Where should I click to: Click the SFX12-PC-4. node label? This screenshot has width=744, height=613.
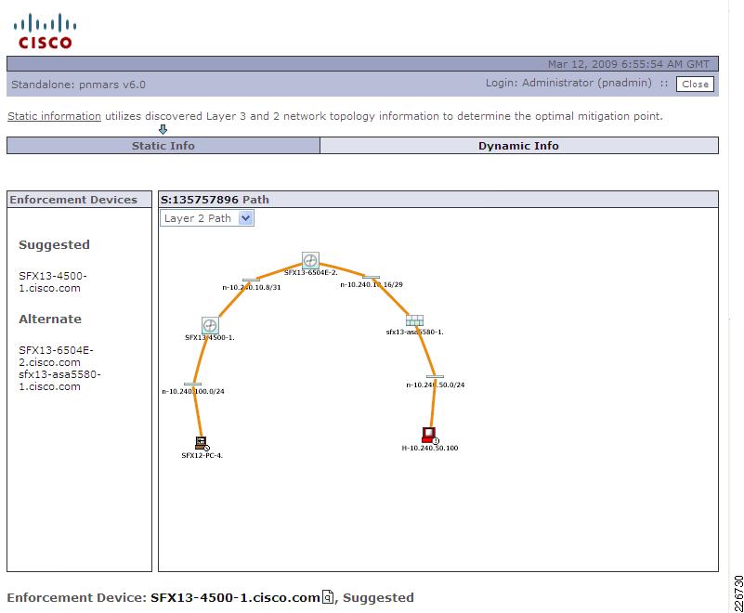(x=202, y=455)
